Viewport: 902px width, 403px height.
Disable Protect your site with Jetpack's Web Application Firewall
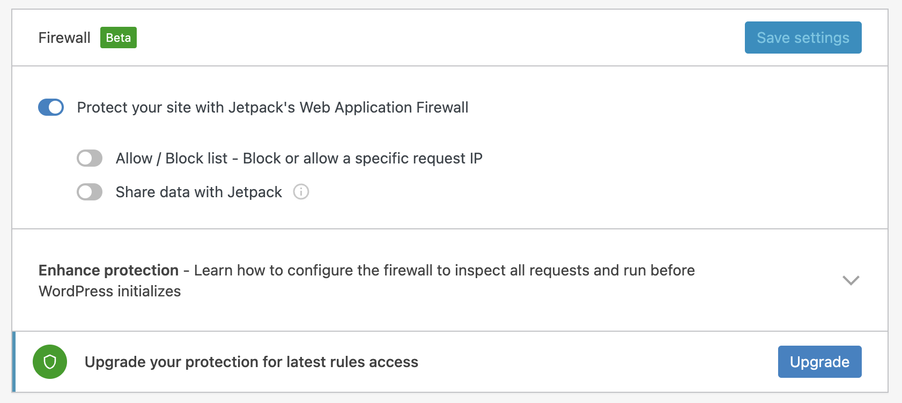coord(51,107)
